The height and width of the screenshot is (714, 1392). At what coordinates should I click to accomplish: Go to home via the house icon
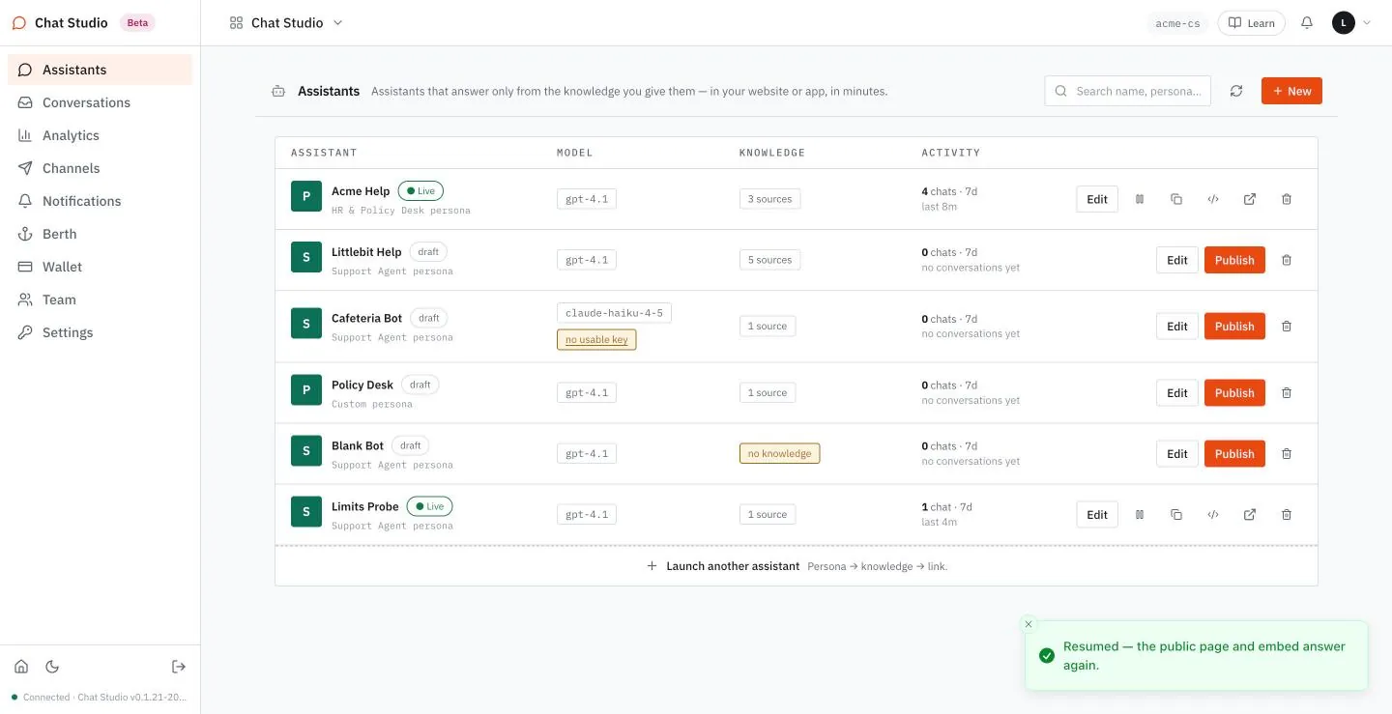[x=21, y=667]
